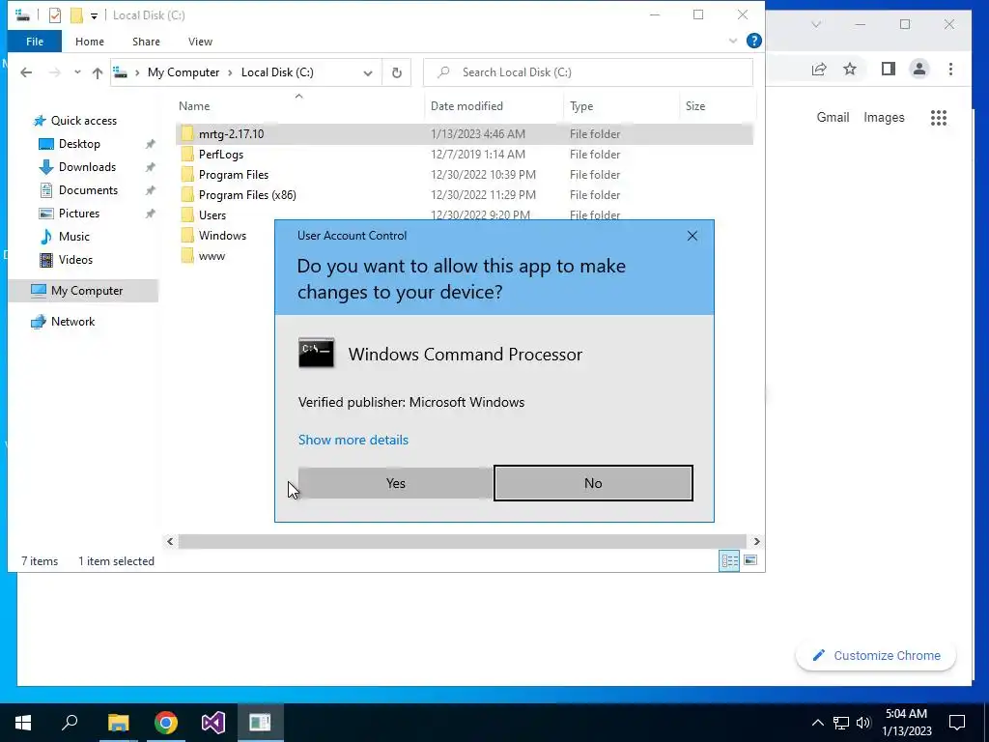Click Local Disk (C:) breadcrumb in address bar
Screen dimensions: 989x742
(x=277, y=72)
